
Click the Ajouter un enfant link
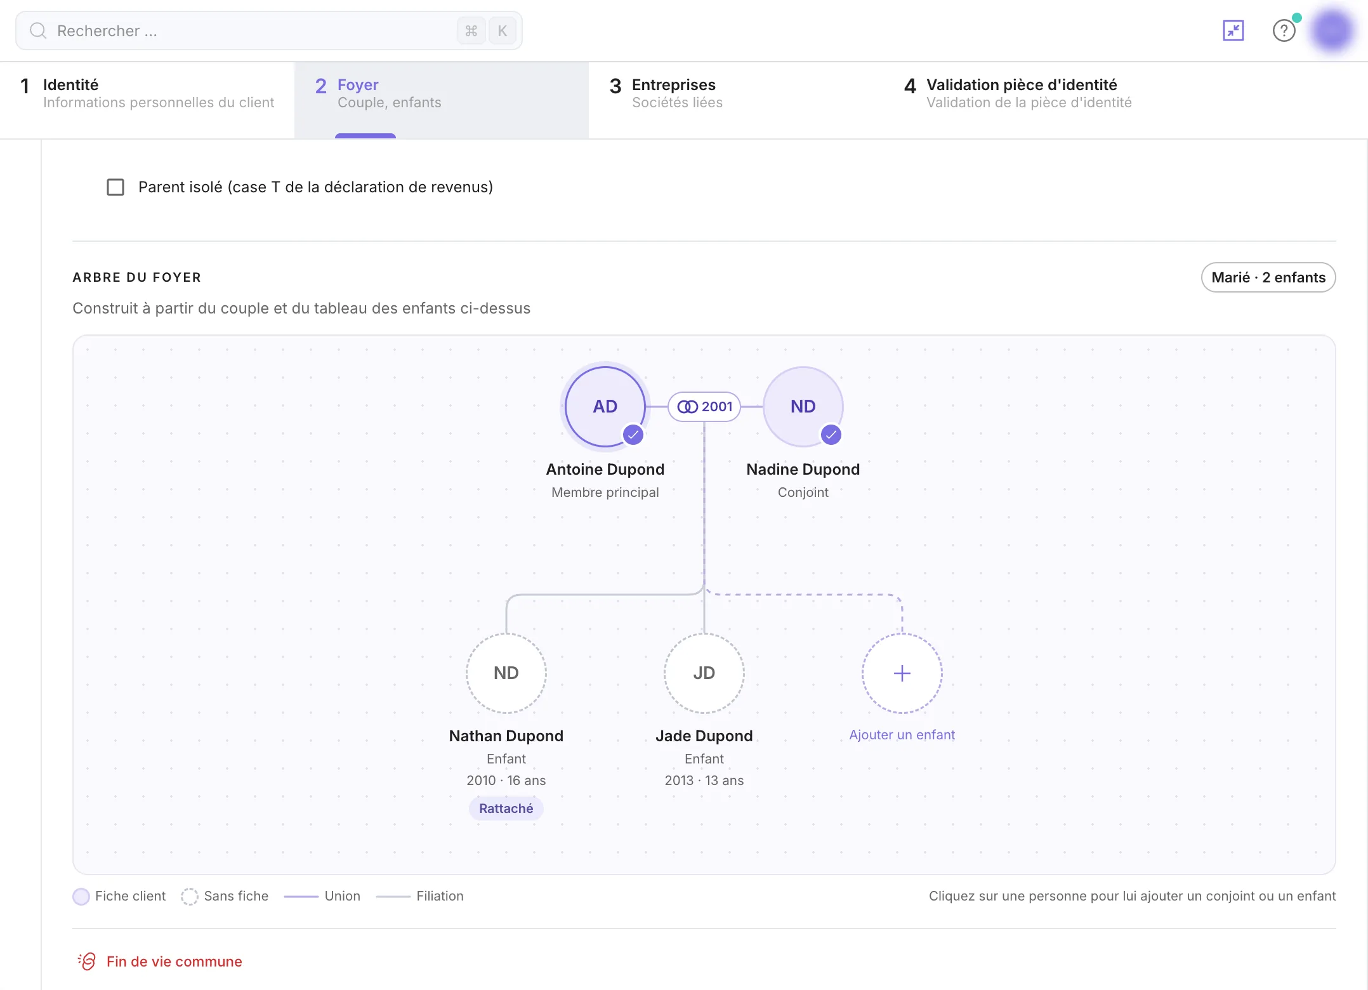click(x=902, y=734)
